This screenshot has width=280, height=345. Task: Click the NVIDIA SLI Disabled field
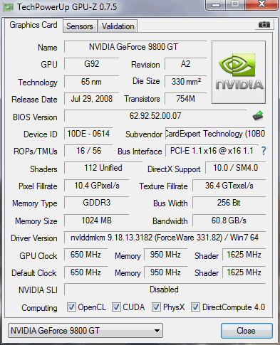pos(165,290)
